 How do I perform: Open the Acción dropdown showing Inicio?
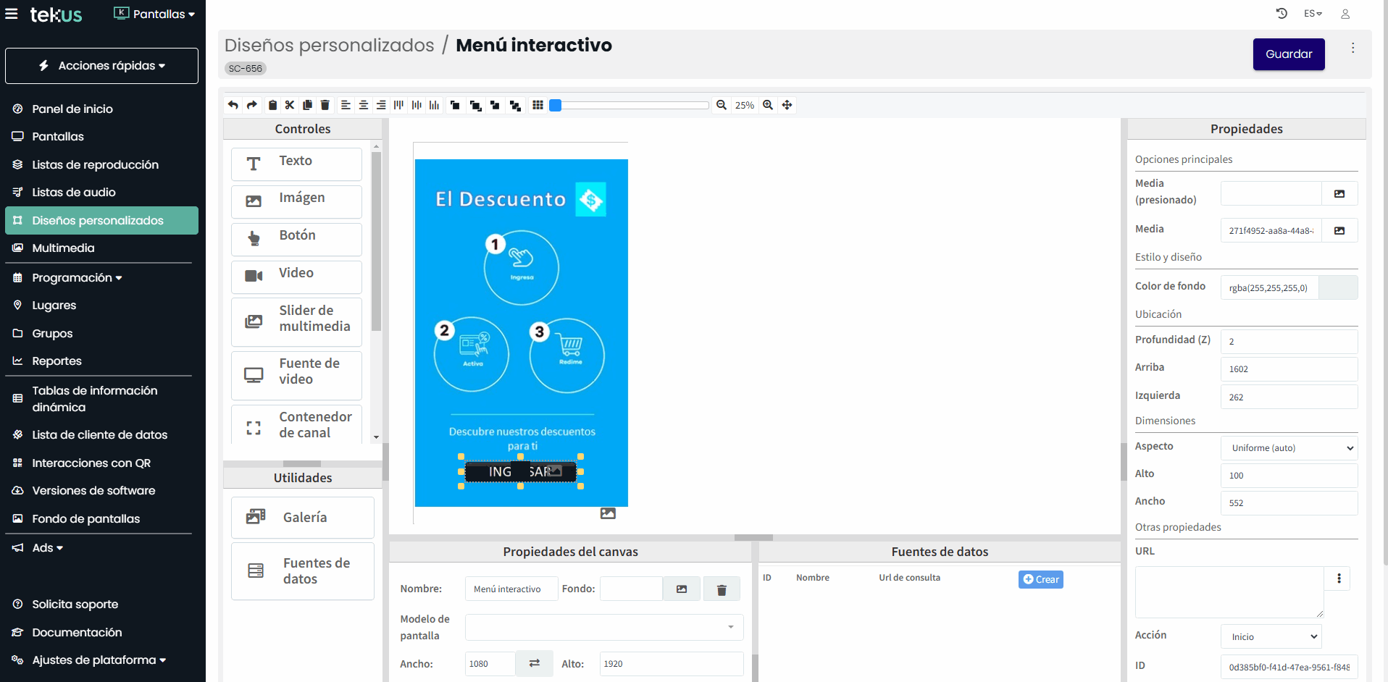pos(1271,637)
